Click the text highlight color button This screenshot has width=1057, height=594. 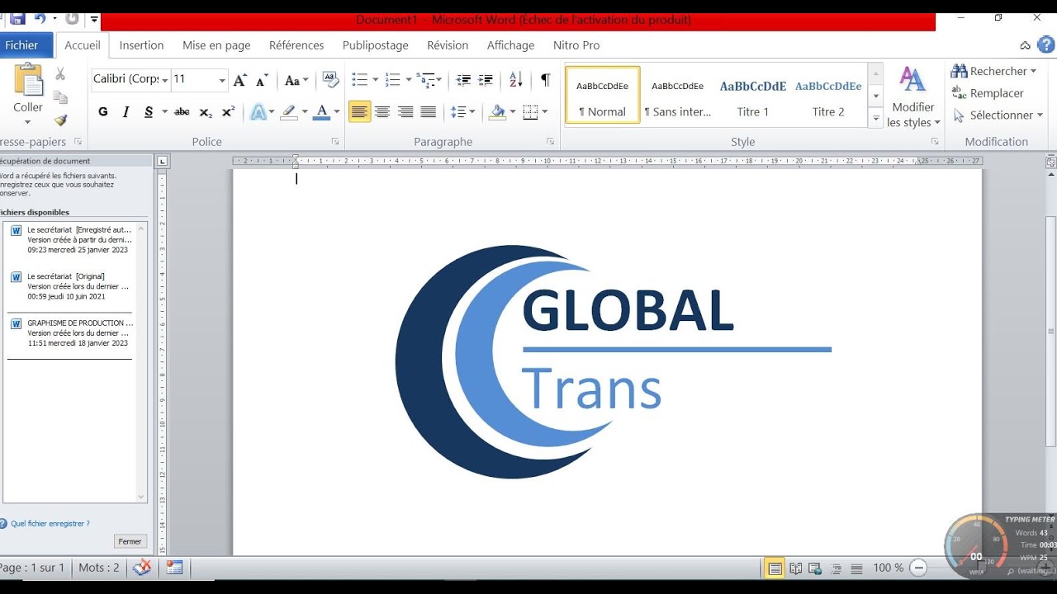[288, 112]
